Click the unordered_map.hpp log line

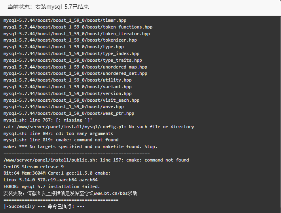[x=75, y=67]
